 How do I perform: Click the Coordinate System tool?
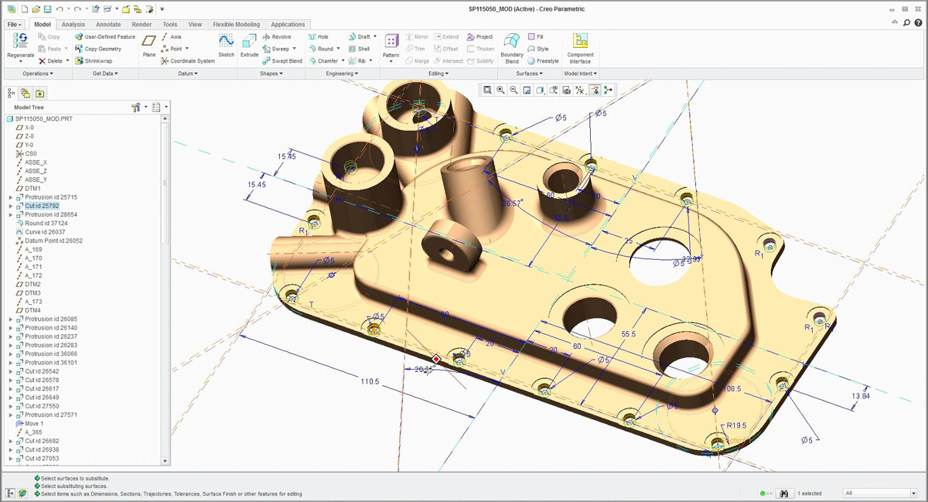[188, 60]
